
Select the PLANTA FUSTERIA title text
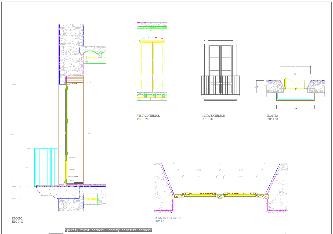(168, 218)
